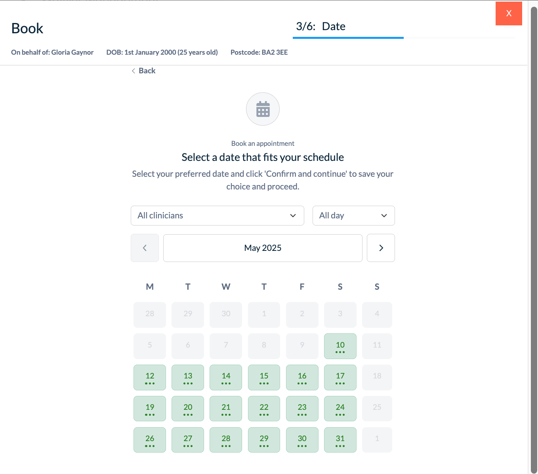Click the 3/6 Date step tab

coord(321,27)
